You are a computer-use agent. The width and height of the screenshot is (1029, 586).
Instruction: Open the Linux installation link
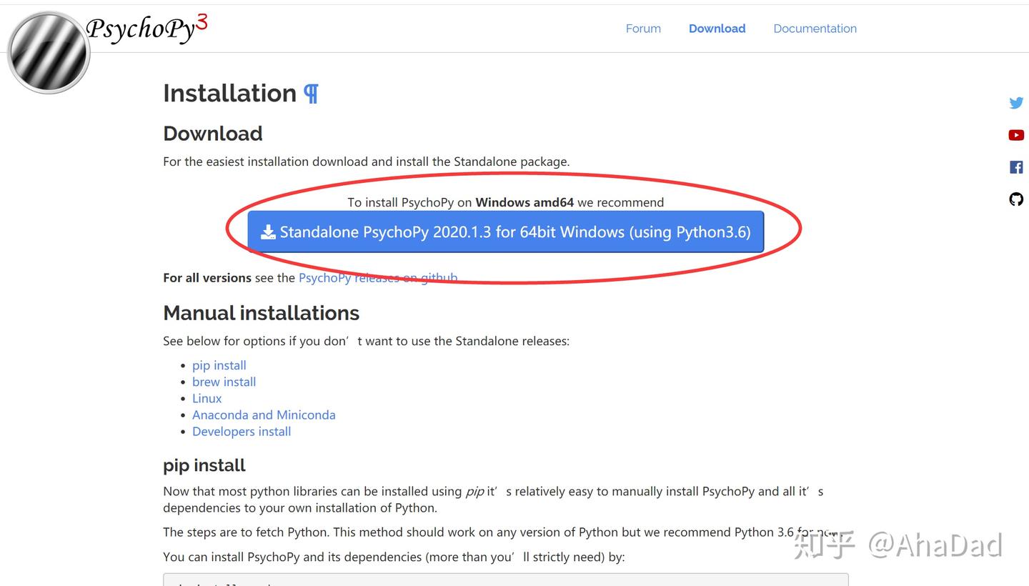[x=207, y=398]
